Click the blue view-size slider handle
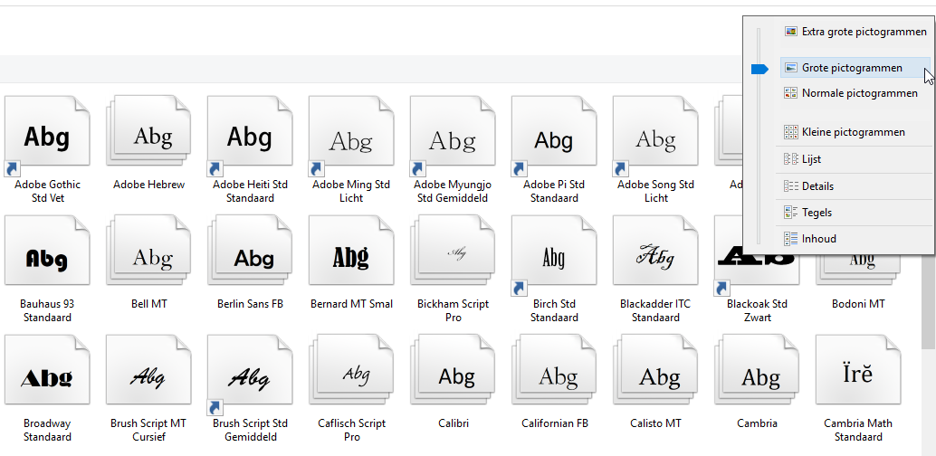The image size is (936, 456). [759, 70]
